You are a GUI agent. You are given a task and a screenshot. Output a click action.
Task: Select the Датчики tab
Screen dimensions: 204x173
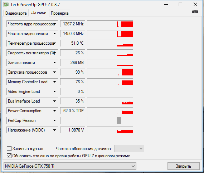(x=39, y=13)
